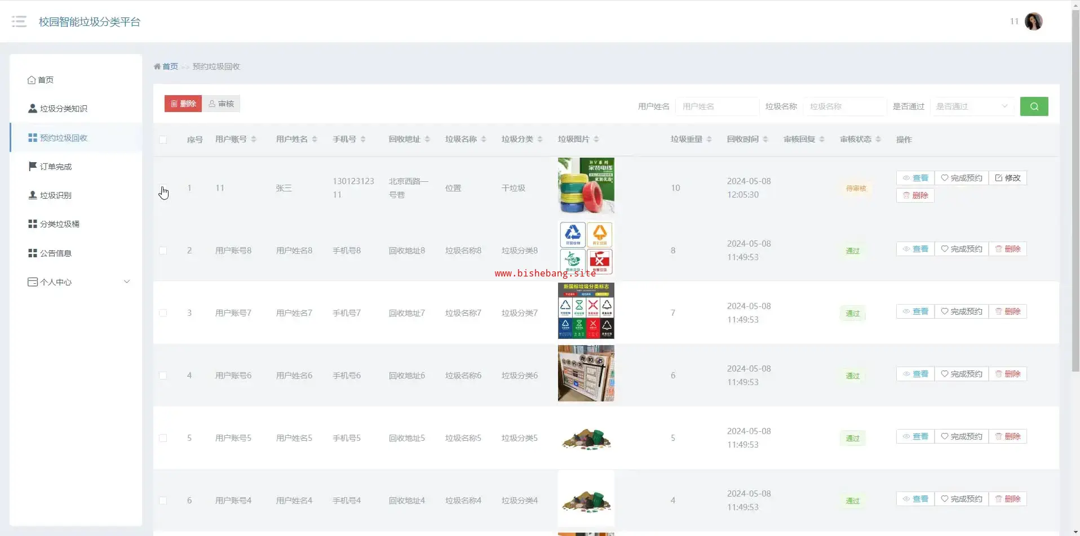Screen dimensions: 1080x536
Task: Open the user avatar profile picture
Action: pyautogui.click(x=1033, y=21)
